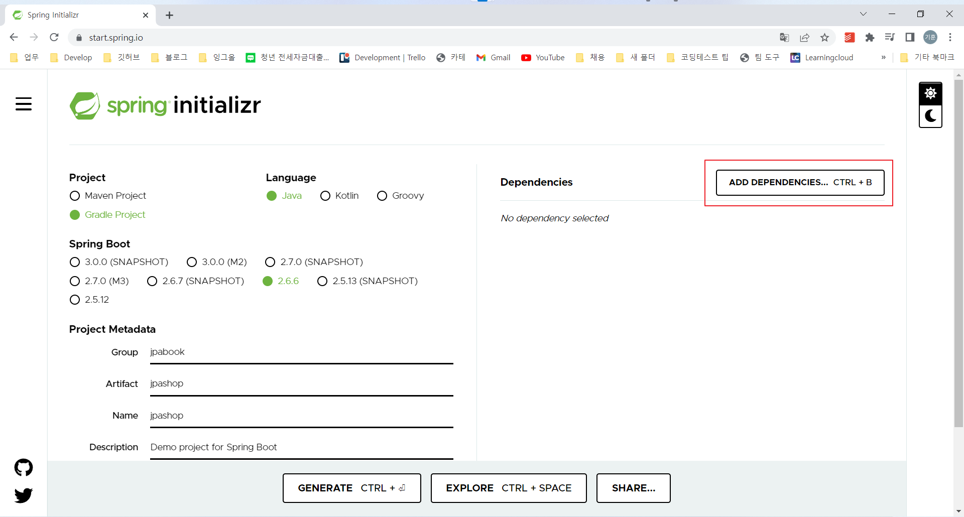Open the 새 폴더 bookmark folder
The height and width of the screenshot is (517, 964).
(x=636, y=58)
